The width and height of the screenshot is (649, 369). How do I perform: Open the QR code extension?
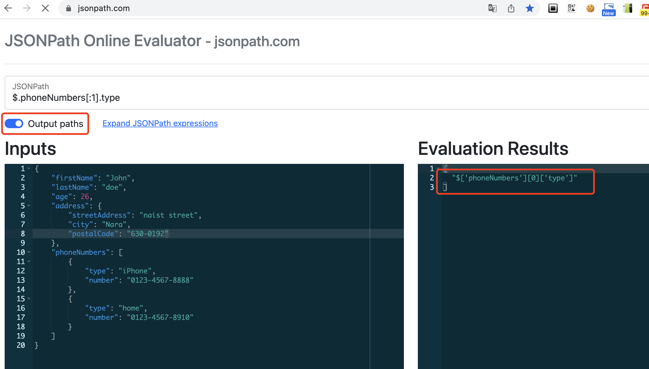coord(571,8)
